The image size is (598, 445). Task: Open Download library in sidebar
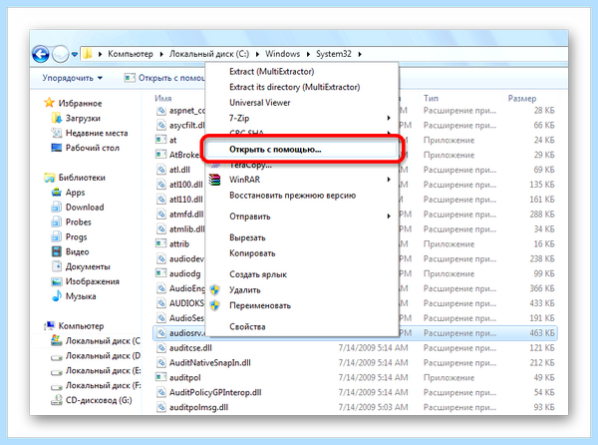pos(85,208)
